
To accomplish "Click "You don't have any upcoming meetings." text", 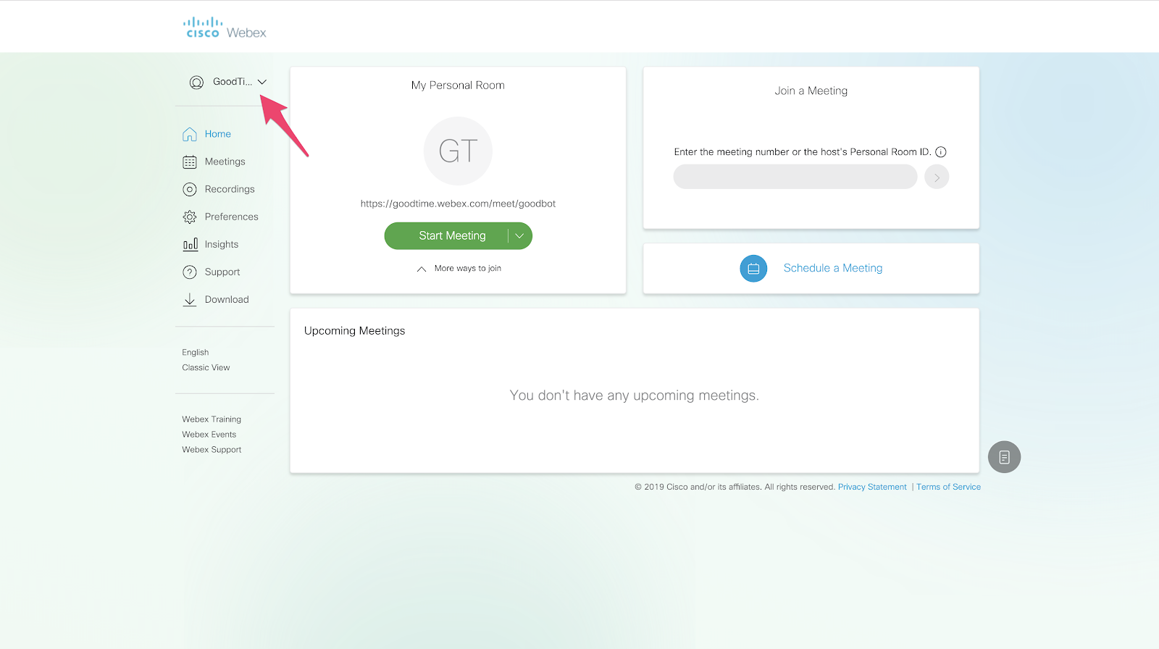I will tap(635, 395).
